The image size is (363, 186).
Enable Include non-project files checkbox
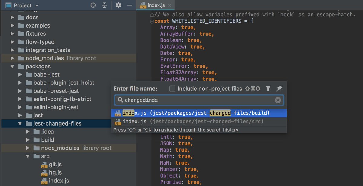(172, 89)
